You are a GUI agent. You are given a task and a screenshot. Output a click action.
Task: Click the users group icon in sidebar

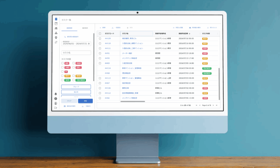point(56,28)
